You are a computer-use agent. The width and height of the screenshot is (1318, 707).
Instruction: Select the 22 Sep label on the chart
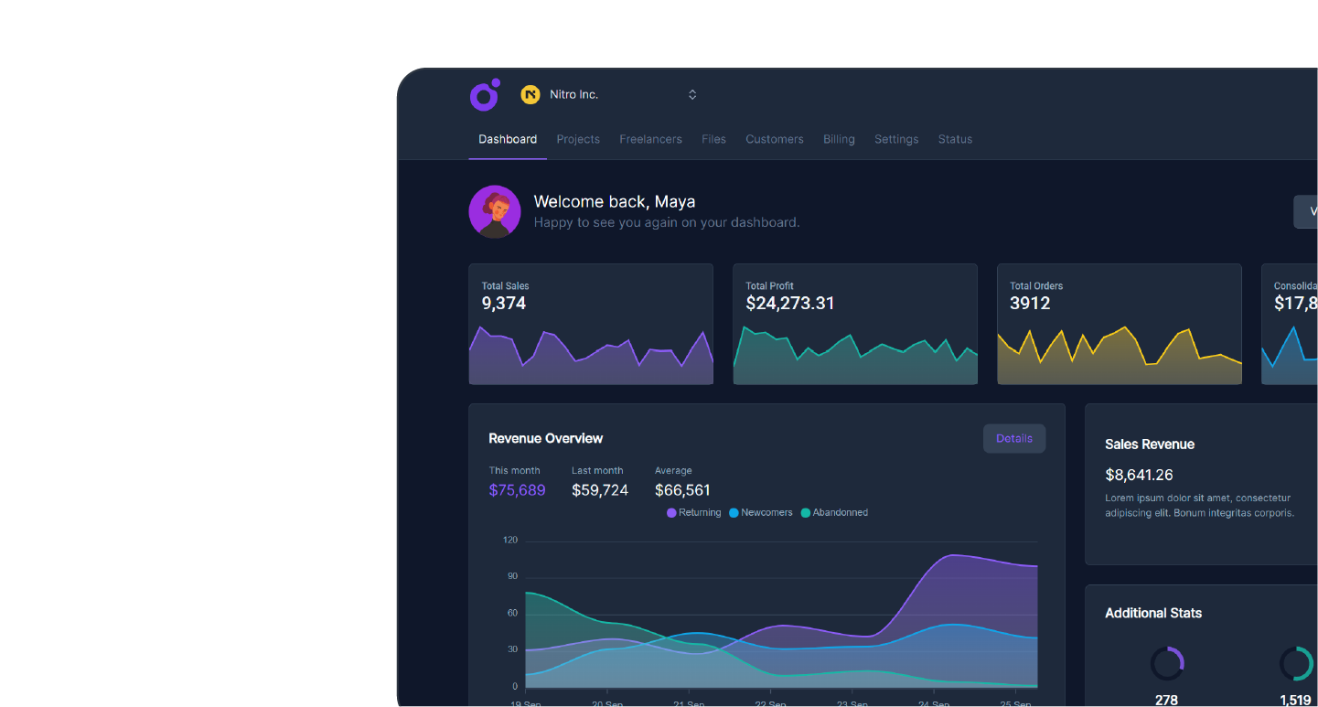[770, 702]
